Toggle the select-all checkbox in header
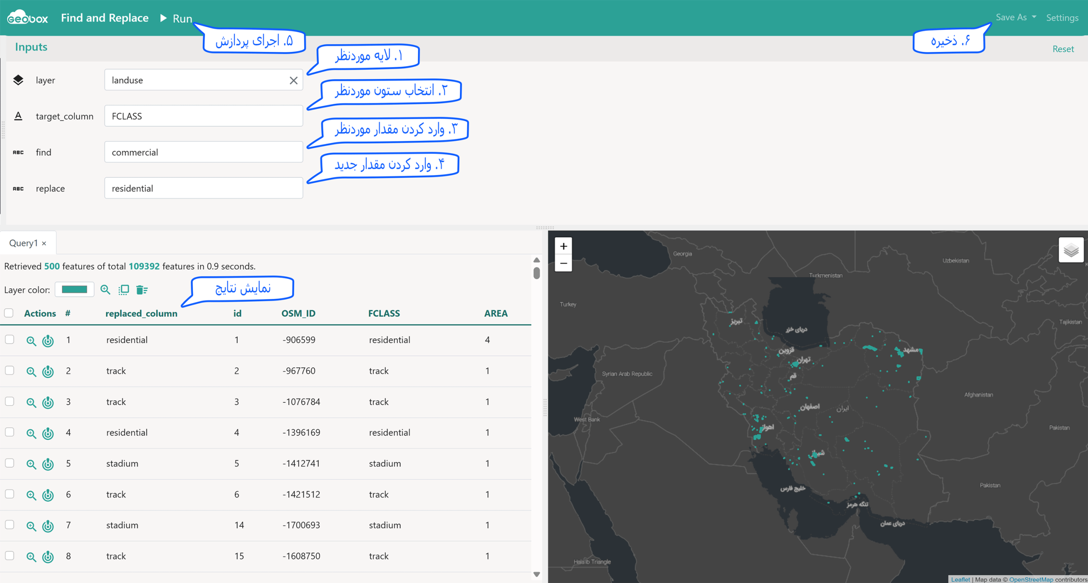Screen dimensions: 1088x583 pos(9,313)
